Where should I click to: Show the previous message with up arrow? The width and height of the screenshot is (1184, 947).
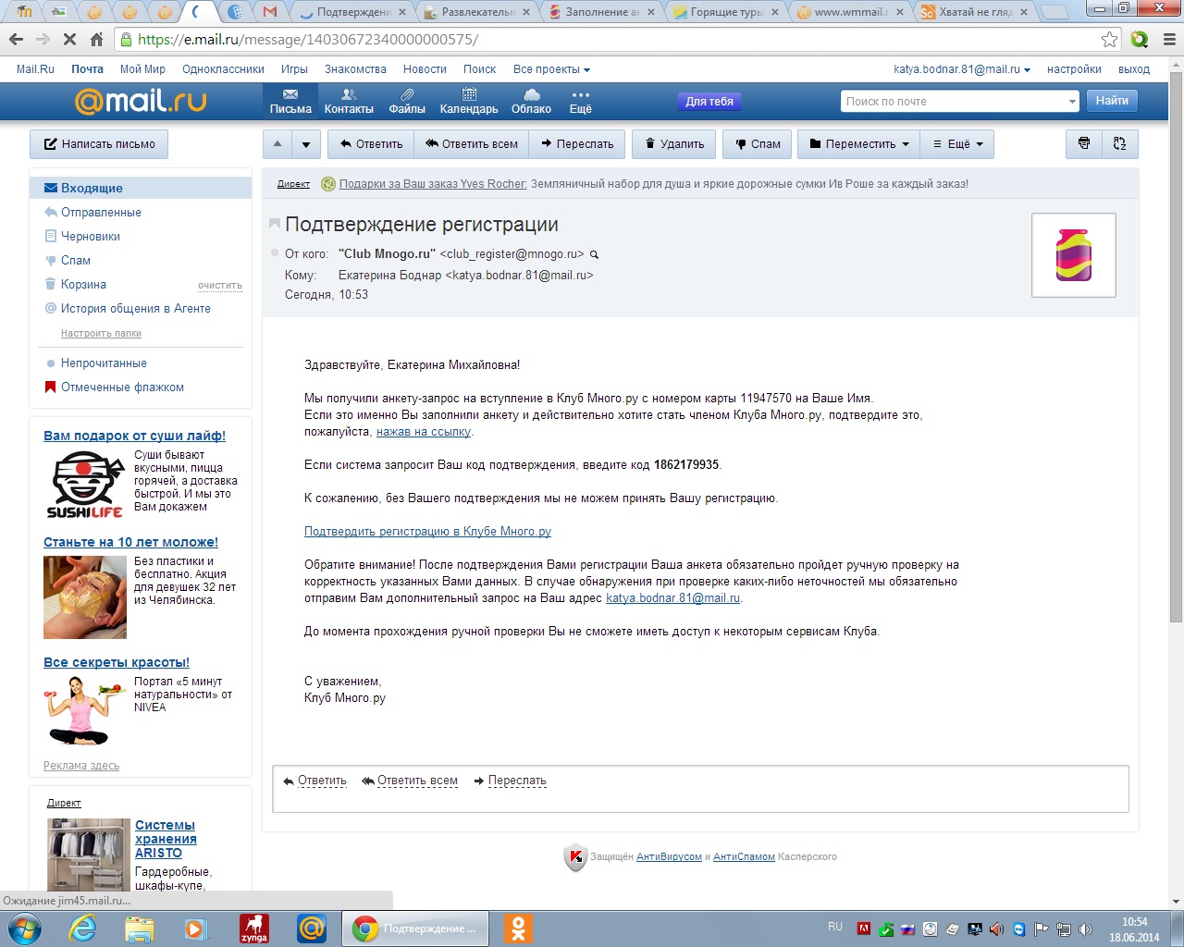pyautogui.click(x=277, y=144)
